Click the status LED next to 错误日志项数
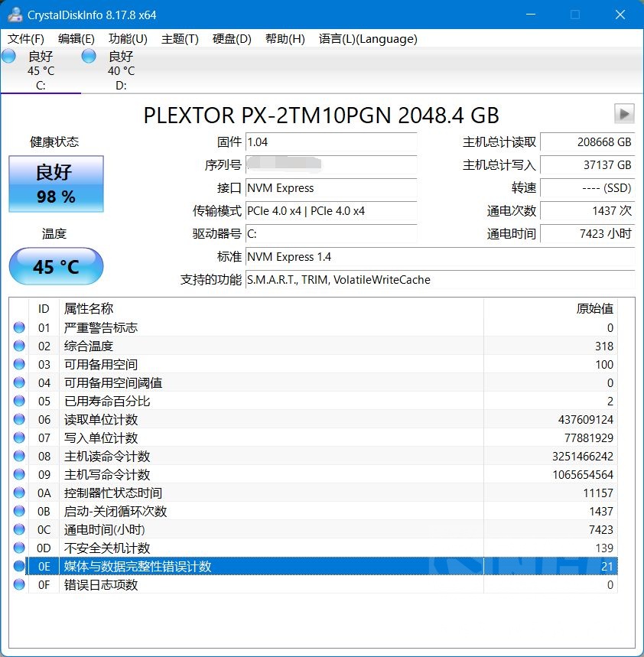Screen dimensions: 644x657 pyautogui.click(x=19, y=584)
